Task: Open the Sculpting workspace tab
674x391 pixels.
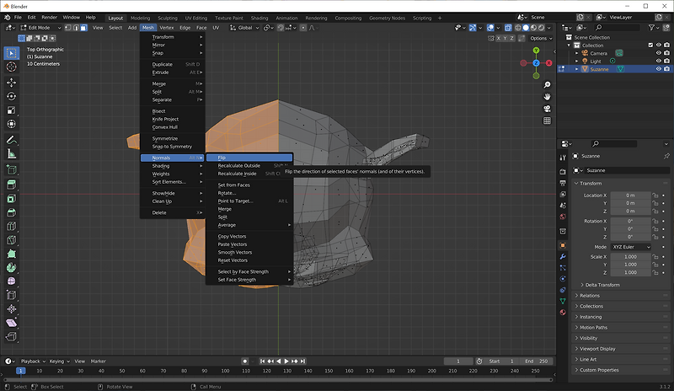Action: coord(168,17)
